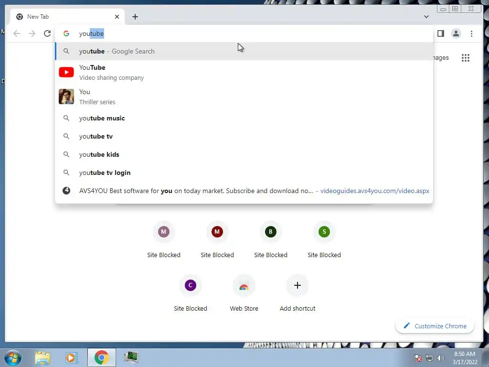
Task: Click magnifier icon beside youtube music
Action: 66,118
